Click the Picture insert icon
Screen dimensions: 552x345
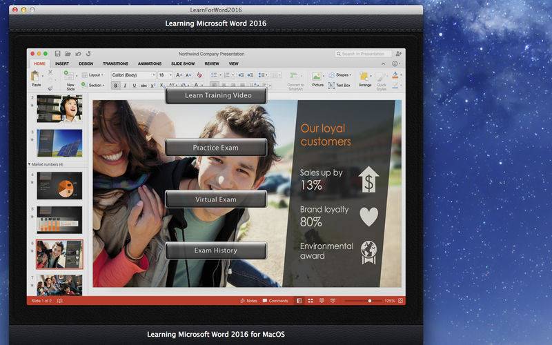317,76
